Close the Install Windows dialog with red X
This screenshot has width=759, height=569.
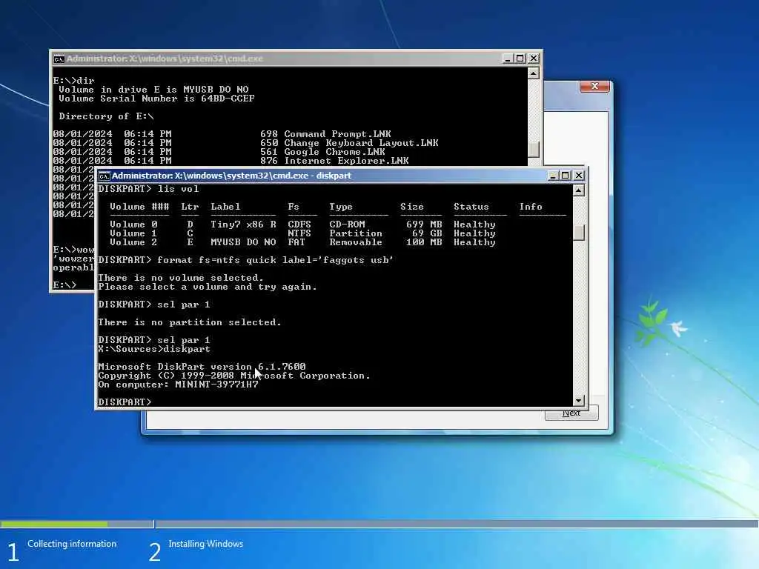point(595,86)
